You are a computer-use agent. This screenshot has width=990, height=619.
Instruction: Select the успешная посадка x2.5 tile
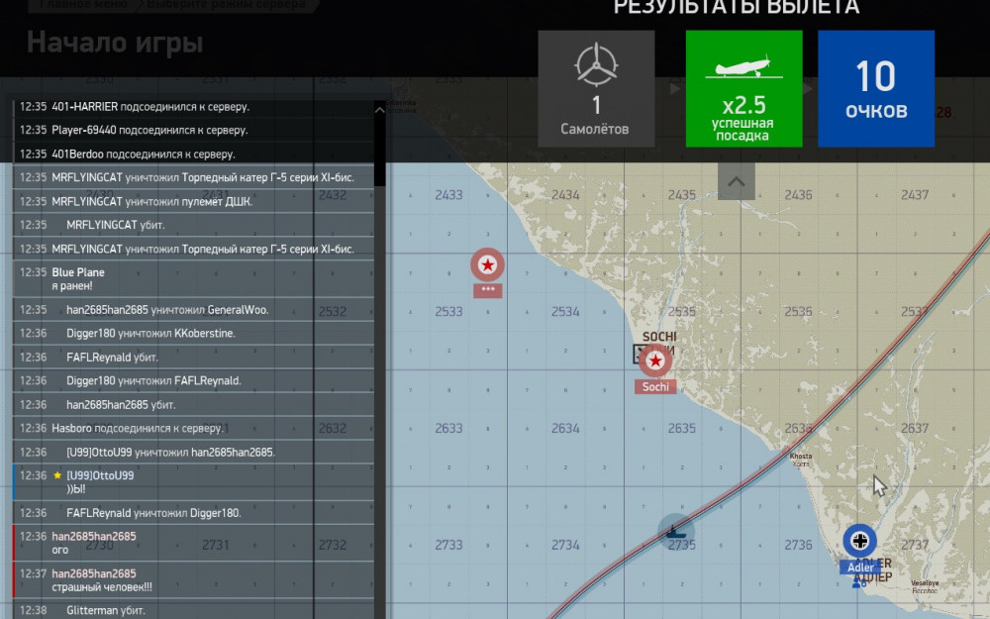point(743,89)
